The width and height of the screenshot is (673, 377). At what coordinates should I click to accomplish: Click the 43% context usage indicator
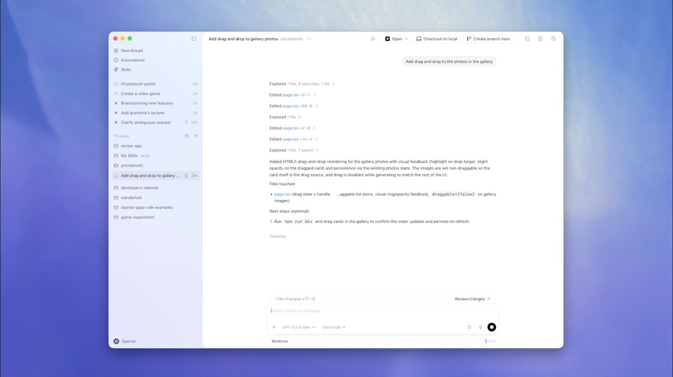[x=491, y=341]
